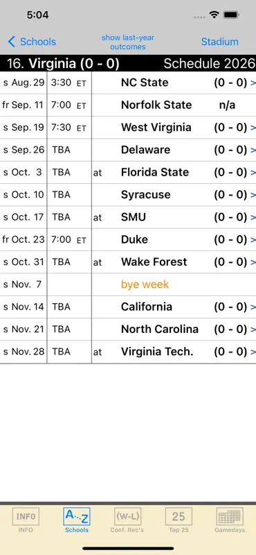Open the Gamedays calendar icon
Image resolution: width=256 pixels, height=555 pixels.
(x=230, y=517)
